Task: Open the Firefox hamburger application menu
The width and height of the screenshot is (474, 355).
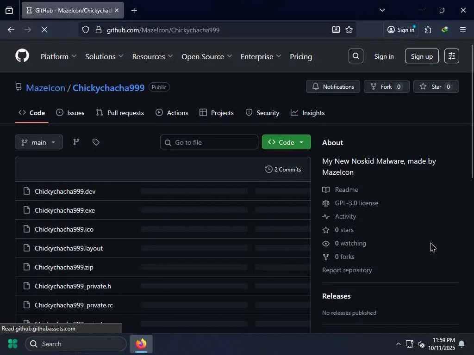Action: point(463,30)
